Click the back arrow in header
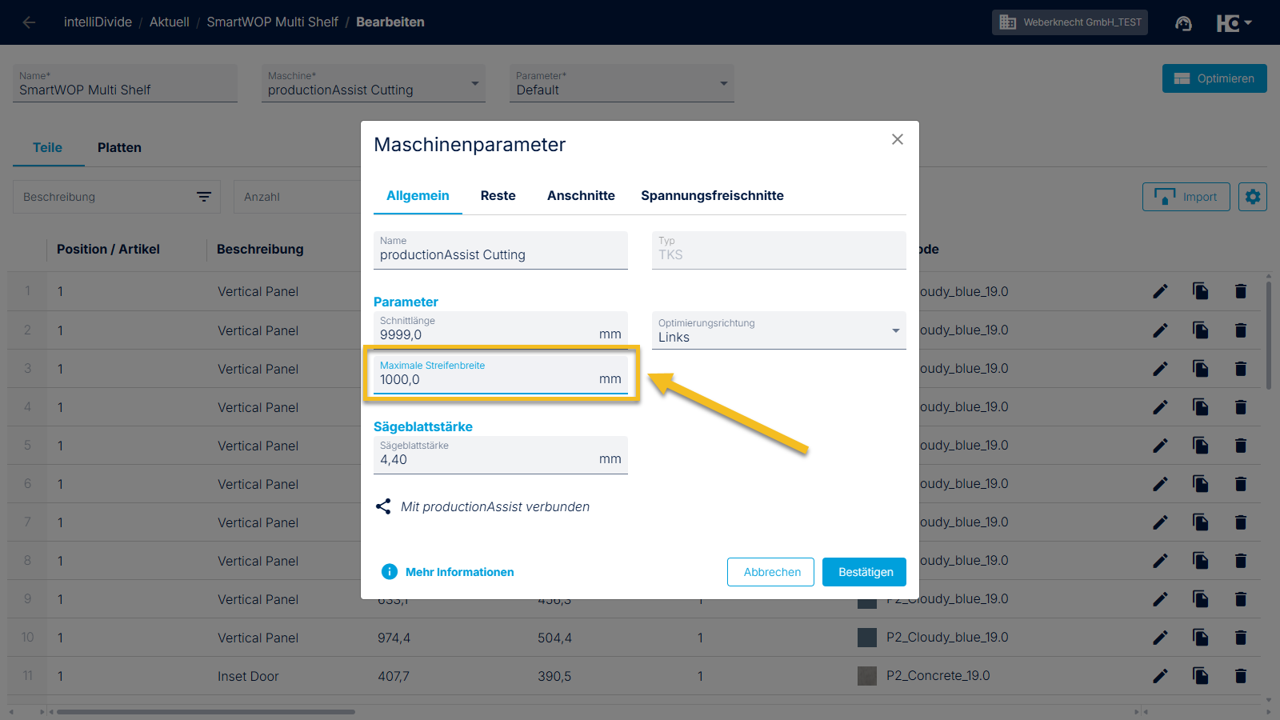 [29, 22]
